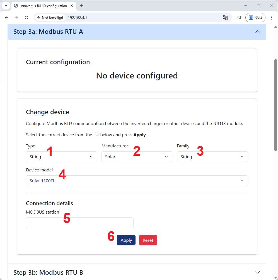Open the Type dropdown

click(x=61, y=157)
